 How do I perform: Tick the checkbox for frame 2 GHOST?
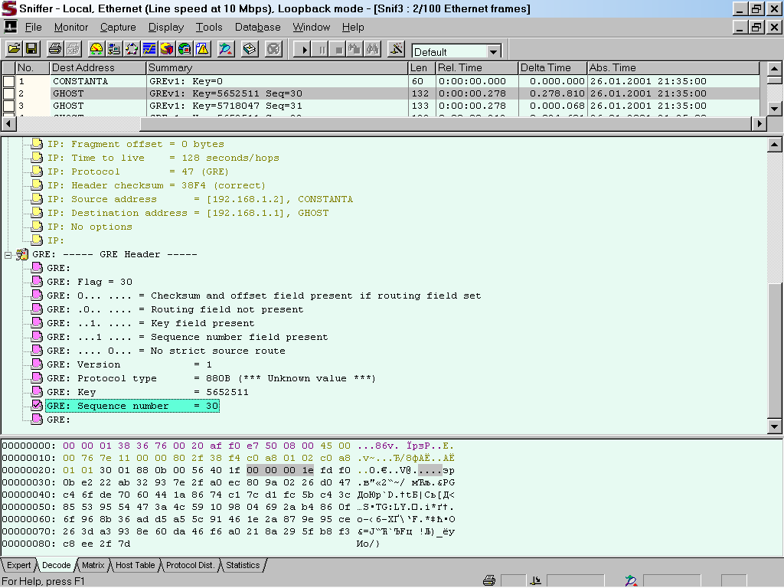coord(8,93)
